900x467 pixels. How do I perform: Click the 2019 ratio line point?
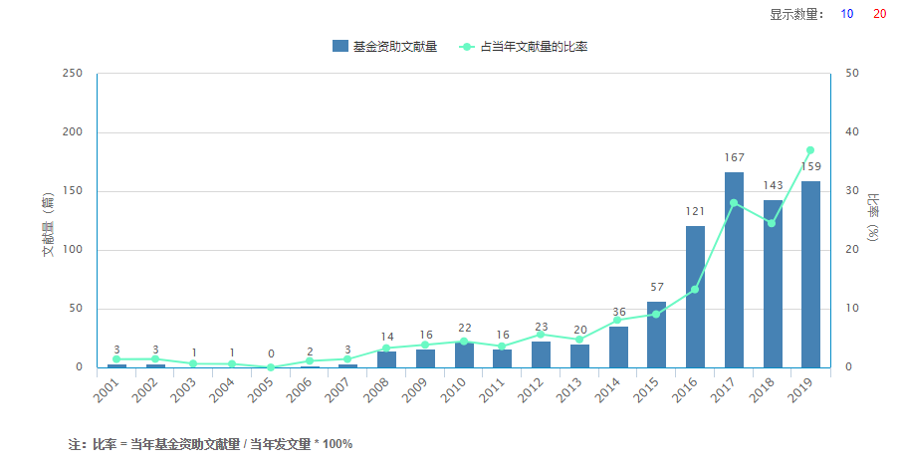point(810,150)
